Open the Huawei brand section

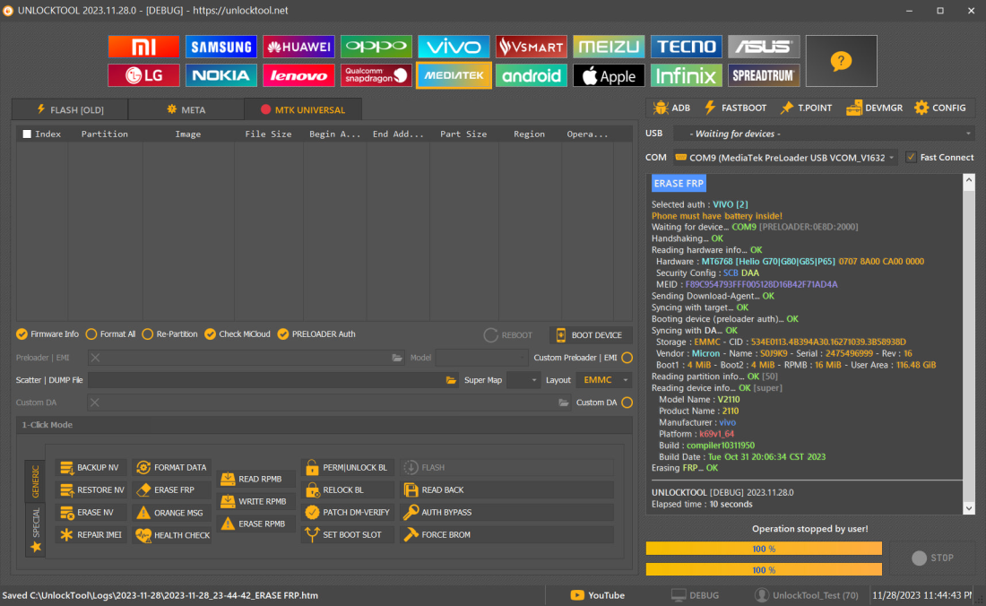[298, 47]
